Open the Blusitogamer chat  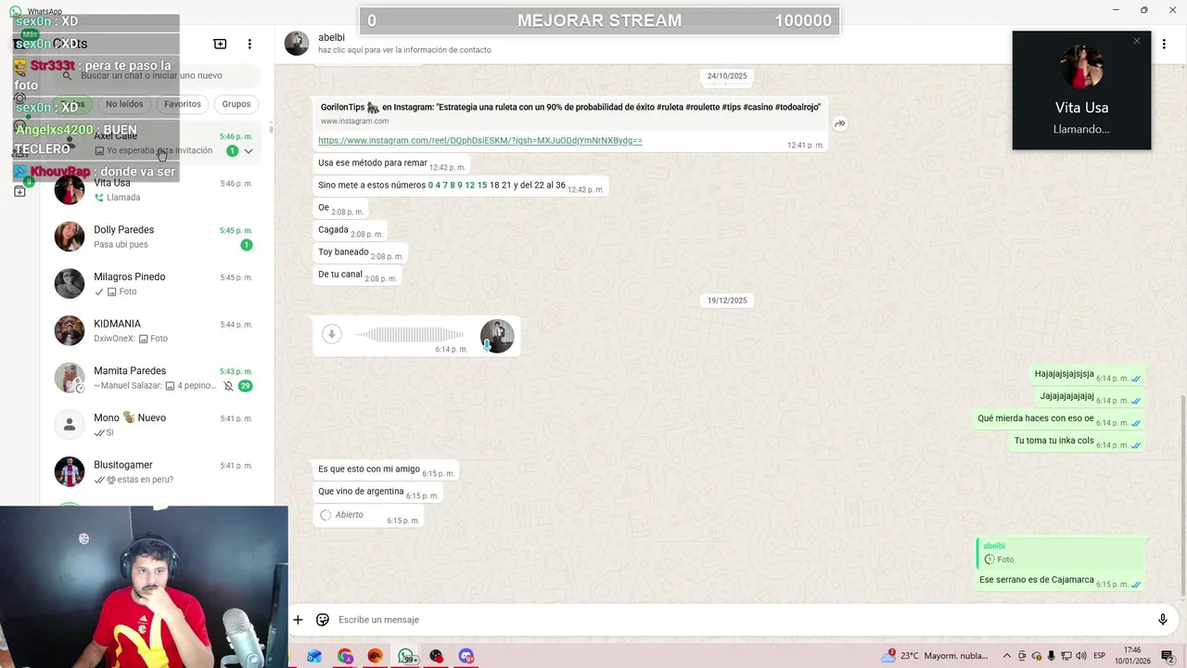(x=154, y=471)
